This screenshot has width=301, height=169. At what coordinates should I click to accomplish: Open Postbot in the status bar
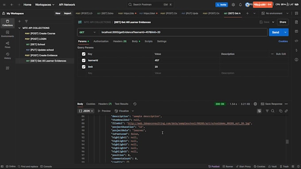click(x=214, y=166)
